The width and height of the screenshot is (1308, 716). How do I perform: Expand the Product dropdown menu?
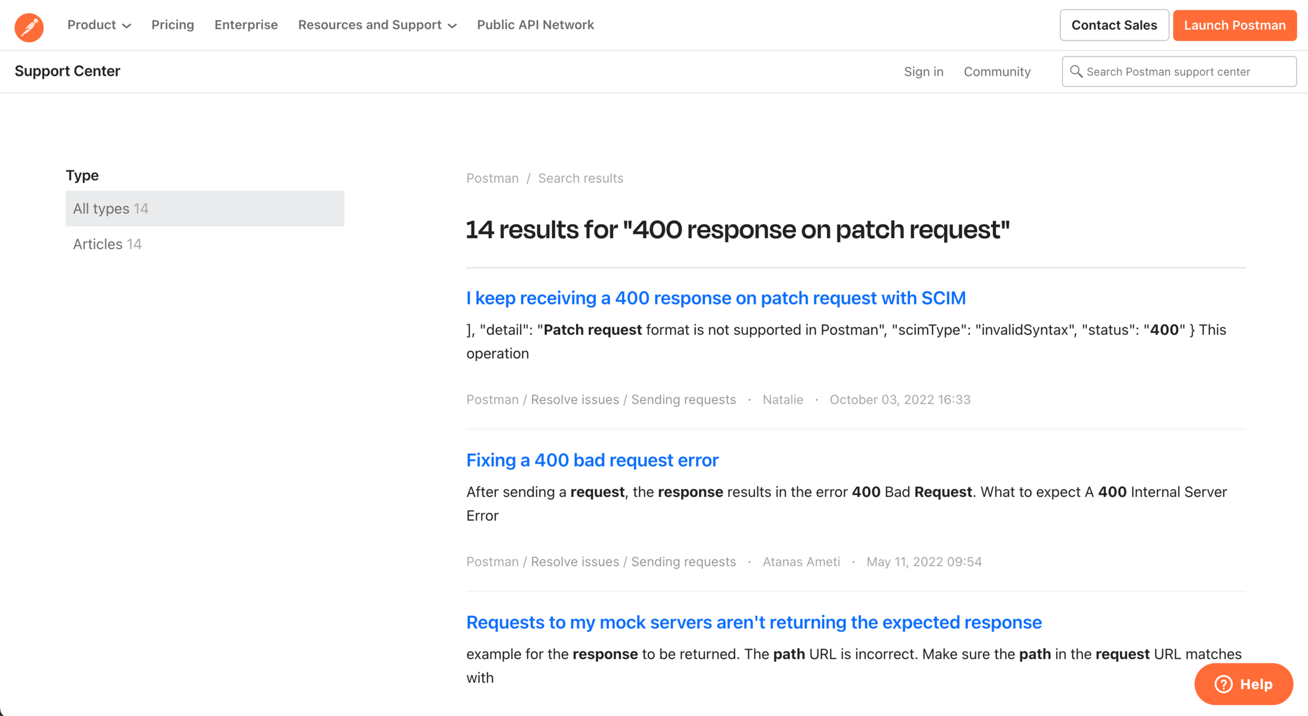[99, 25]
